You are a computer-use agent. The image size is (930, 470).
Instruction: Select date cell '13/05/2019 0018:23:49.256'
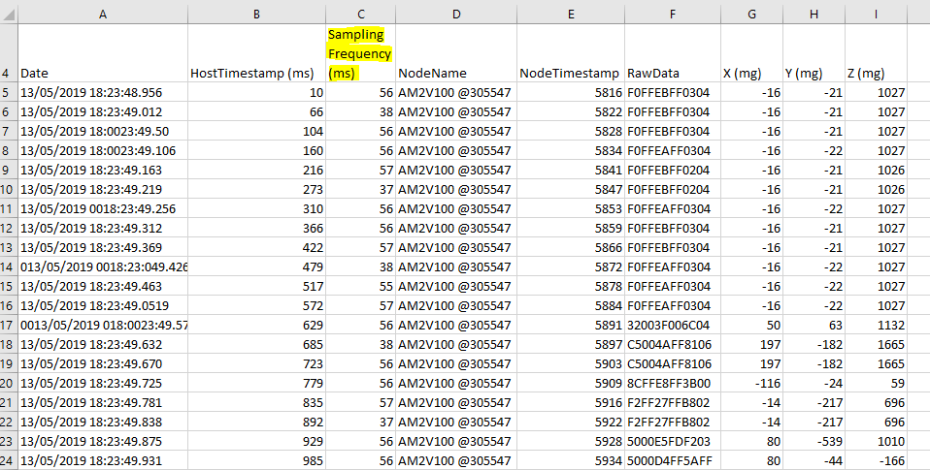pyautogui.click(x=103, y=209)
